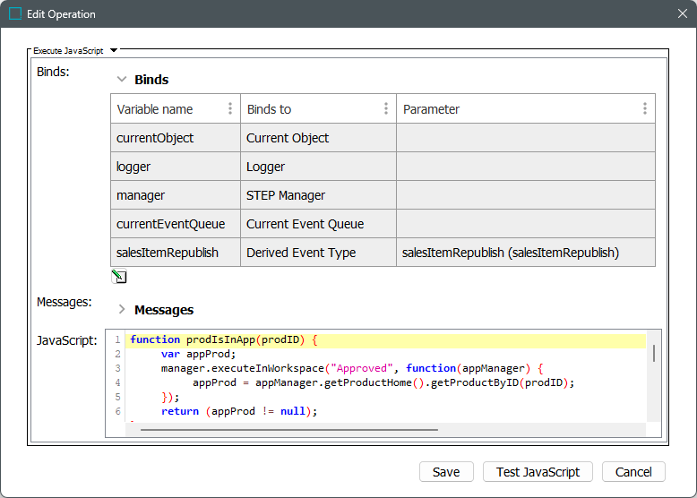Click the Save button

click(446, 472)
